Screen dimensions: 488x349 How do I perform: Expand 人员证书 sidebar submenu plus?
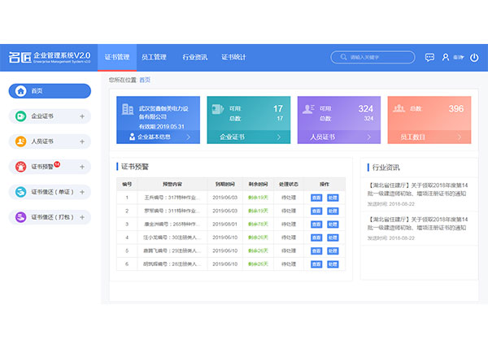(81, 142)
